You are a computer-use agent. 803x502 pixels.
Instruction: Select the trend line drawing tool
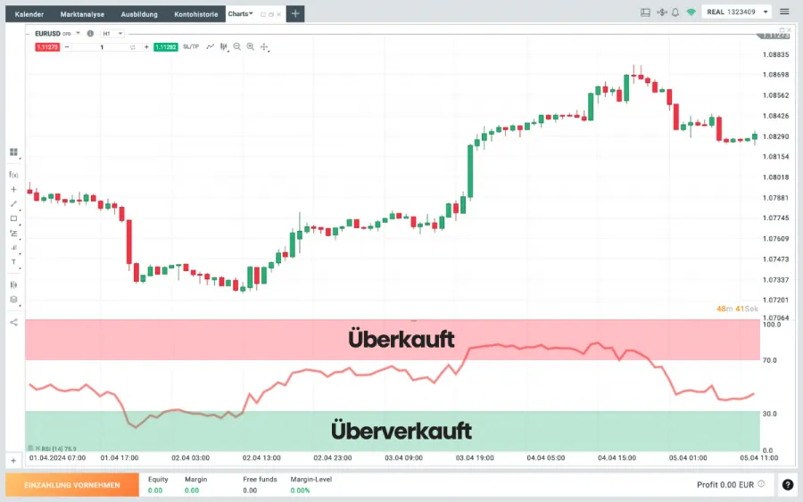[x=13, y=203]
